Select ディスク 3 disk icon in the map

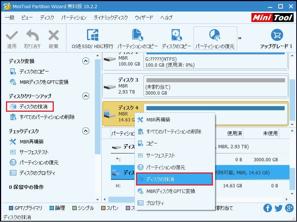[110, 87]
